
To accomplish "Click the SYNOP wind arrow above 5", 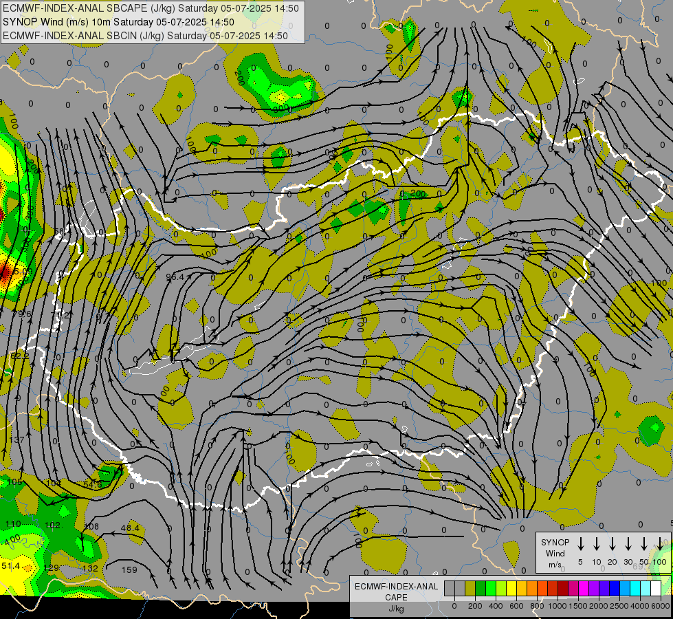I will [580, 543].
